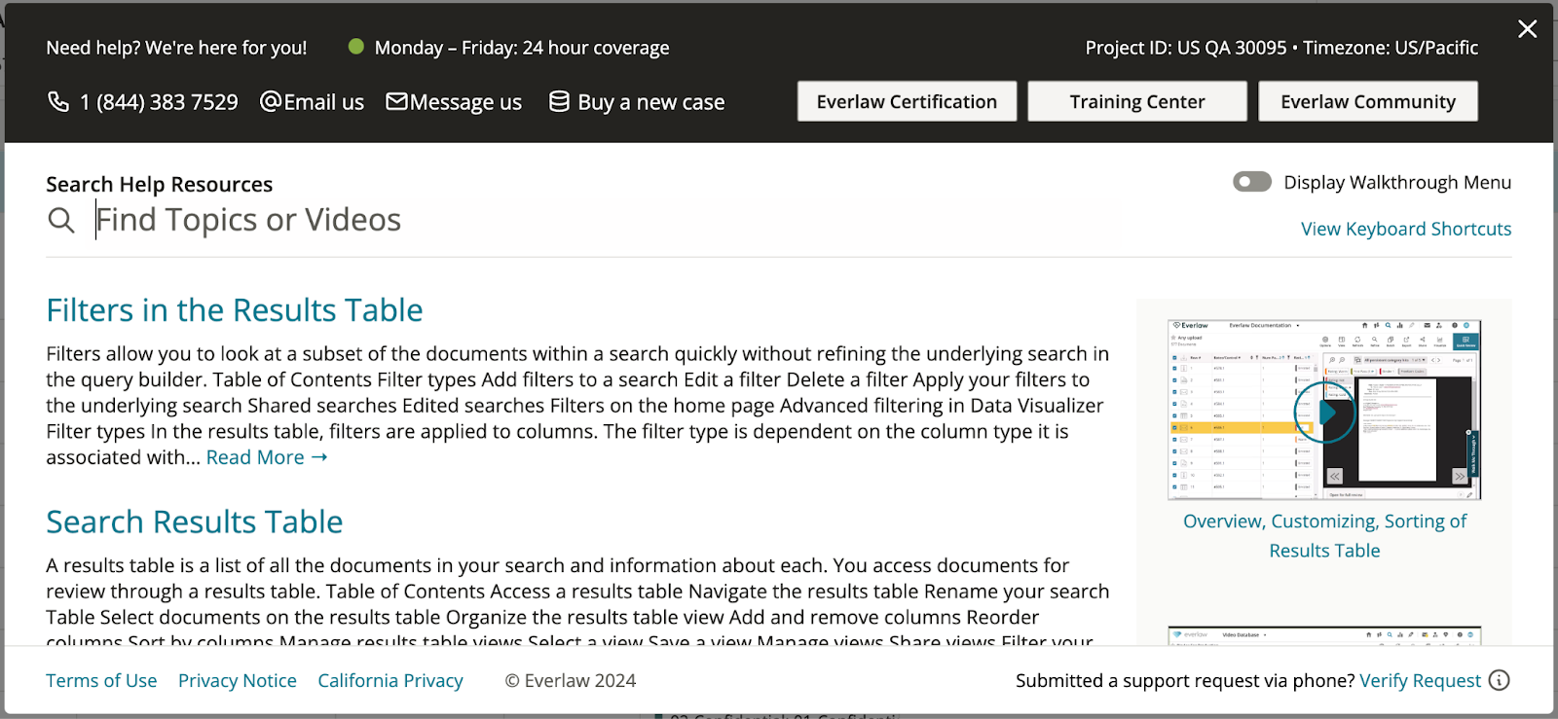Image resolution: width=1558 pixels, height=719 pixels.
Task: Open the Everlaw Certification page
Action: pos(906,100)
